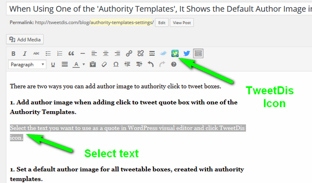312x183 pixels.
Task: Justify text alignment
Action: point(65,65)
